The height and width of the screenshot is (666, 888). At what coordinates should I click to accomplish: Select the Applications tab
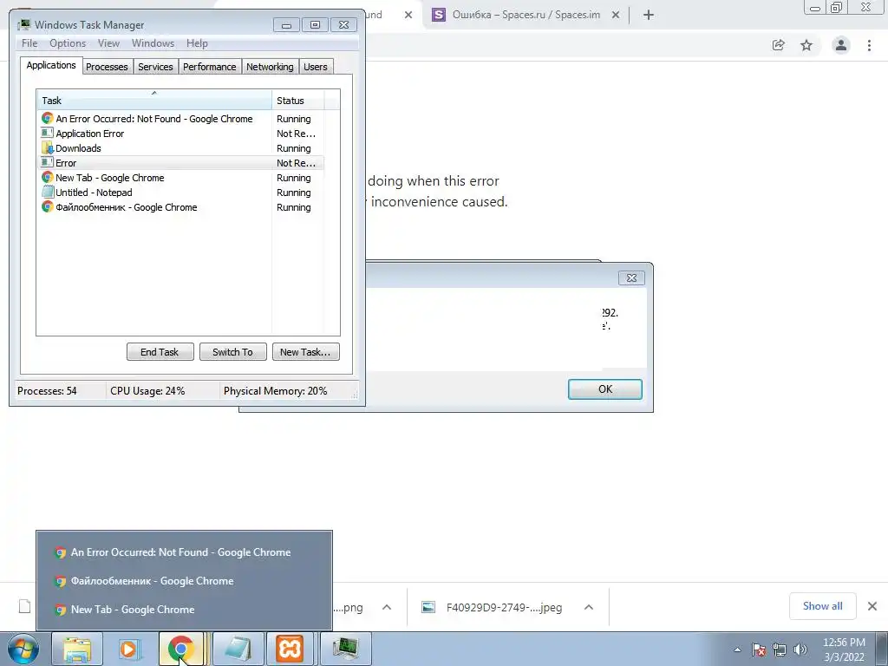[51, 65]
